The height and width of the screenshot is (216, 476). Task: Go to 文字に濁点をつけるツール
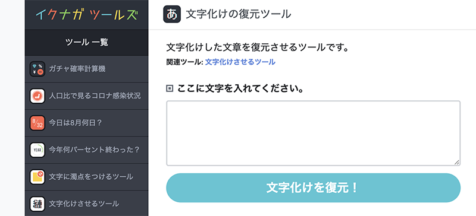click(86, 177)
